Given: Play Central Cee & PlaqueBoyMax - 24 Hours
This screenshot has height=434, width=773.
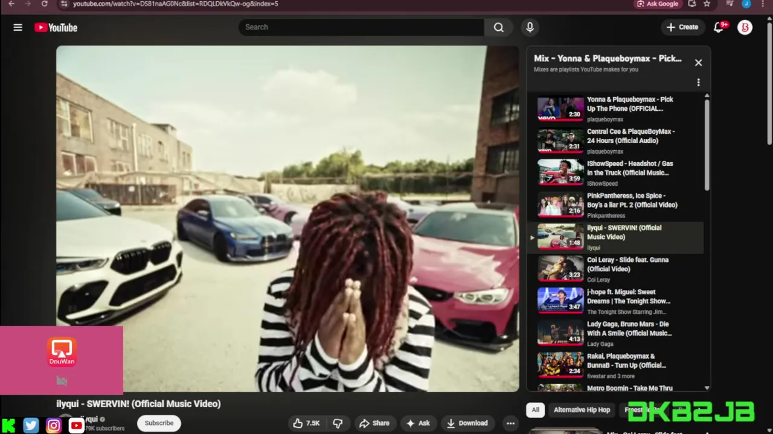Looking at the screenshot, I should pos(615,140).
